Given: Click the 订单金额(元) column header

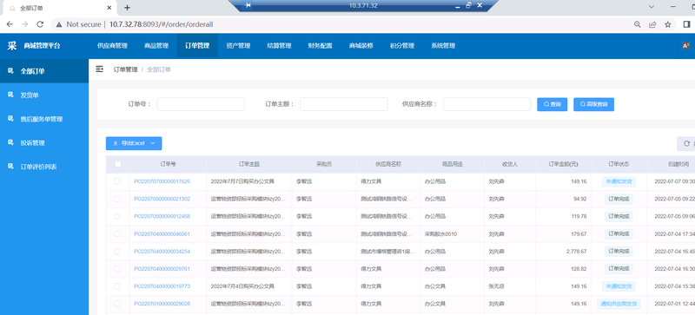Looking at the screenshot, I should tap(563, 164).
